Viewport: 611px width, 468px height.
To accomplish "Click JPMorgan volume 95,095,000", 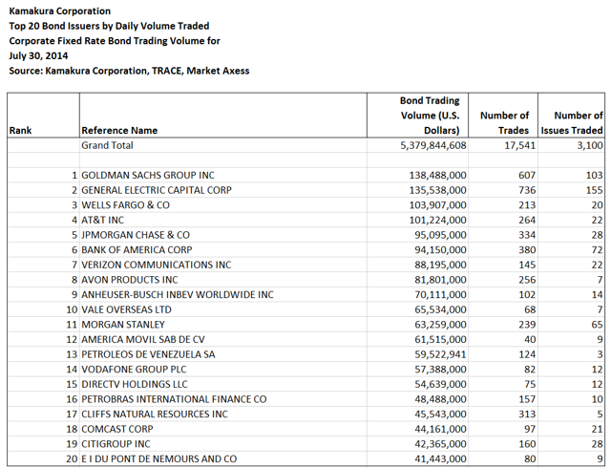I will 440,235.
